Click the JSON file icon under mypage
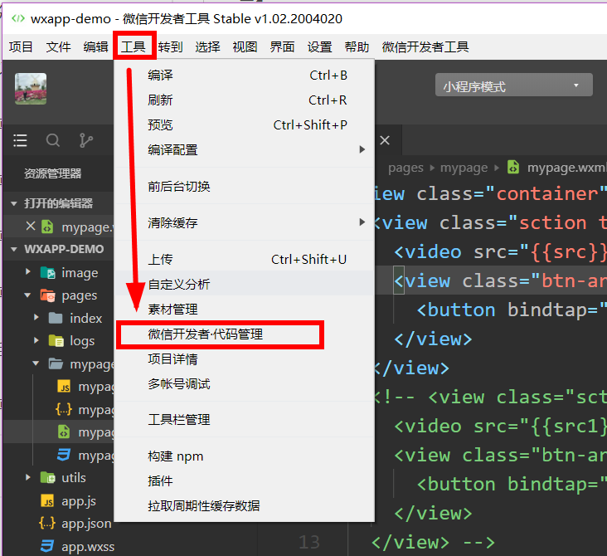Image resolution: width=607 pixels, height=556 pixels. pyautogui.click(x=64, y=409)
